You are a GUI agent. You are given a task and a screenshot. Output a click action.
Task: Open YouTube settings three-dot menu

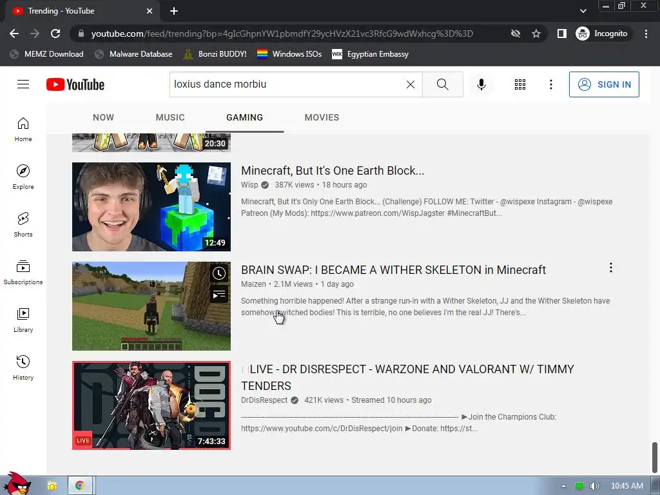550,84
